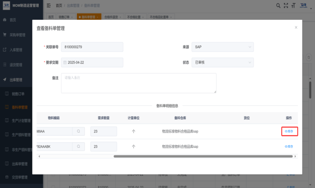Click 备料仓库 column header

[x=180, y=118]
